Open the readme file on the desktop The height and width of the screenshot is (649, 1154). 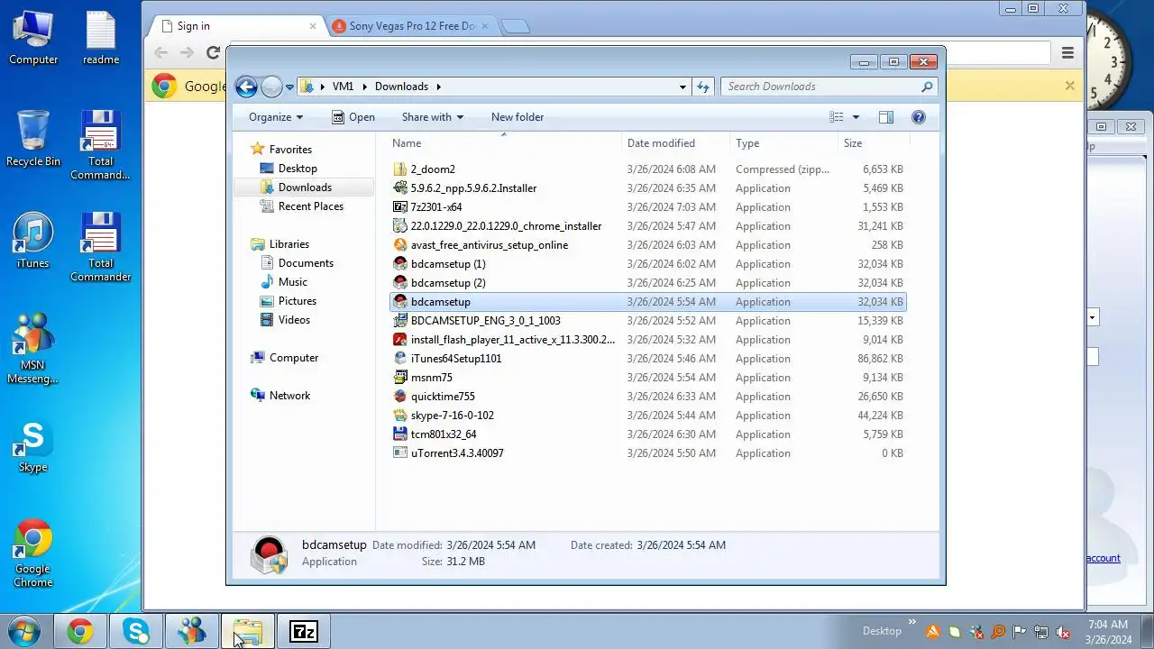coord(101,38)
